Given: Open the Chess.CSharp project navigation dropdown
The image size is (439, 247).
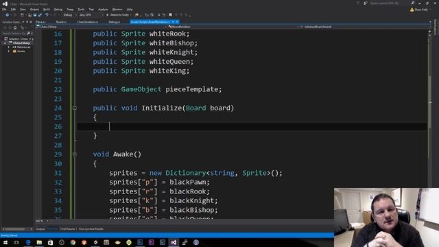Looking at the screenshot, I should (x=102, y=27).
